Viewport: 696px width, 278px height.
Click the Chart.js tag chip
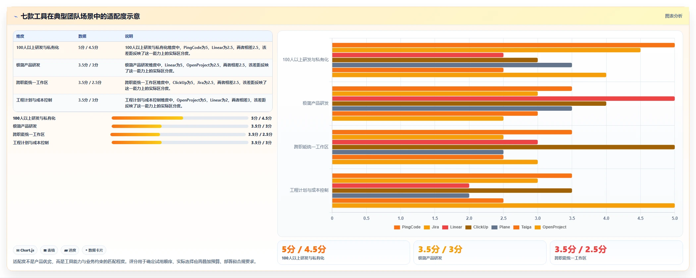point(25,250)
